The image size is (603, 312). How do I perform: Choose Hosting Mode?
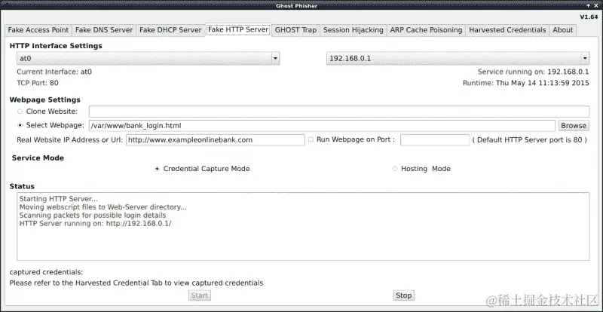click(x=394, y=169)
